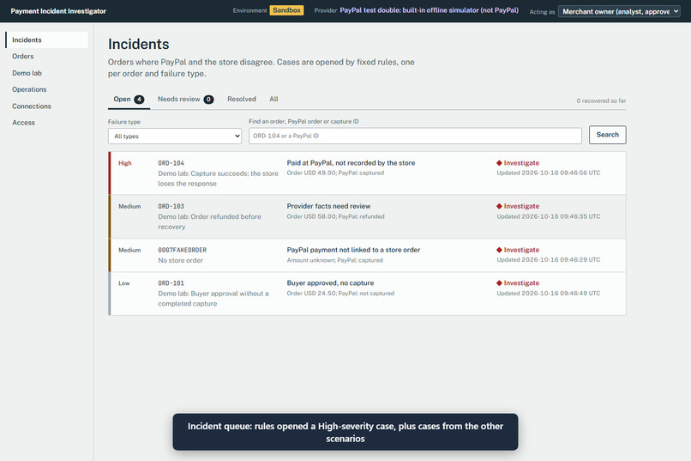Click '0 recovered so far' text
The height and width of the screenshot is (461, 691).
click(601, 100)
